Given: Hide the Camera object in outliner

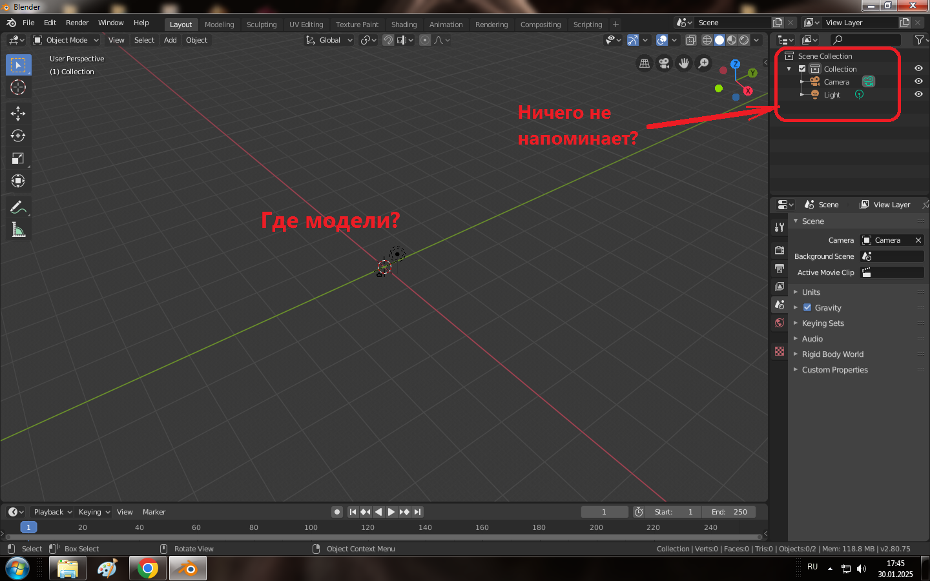Looking at the screenshot, I should [x=918, y=81].
